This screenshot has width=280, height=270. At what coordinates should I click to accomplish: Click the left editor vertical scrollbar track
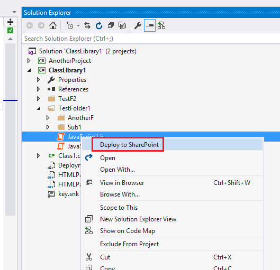click(11, 129)
